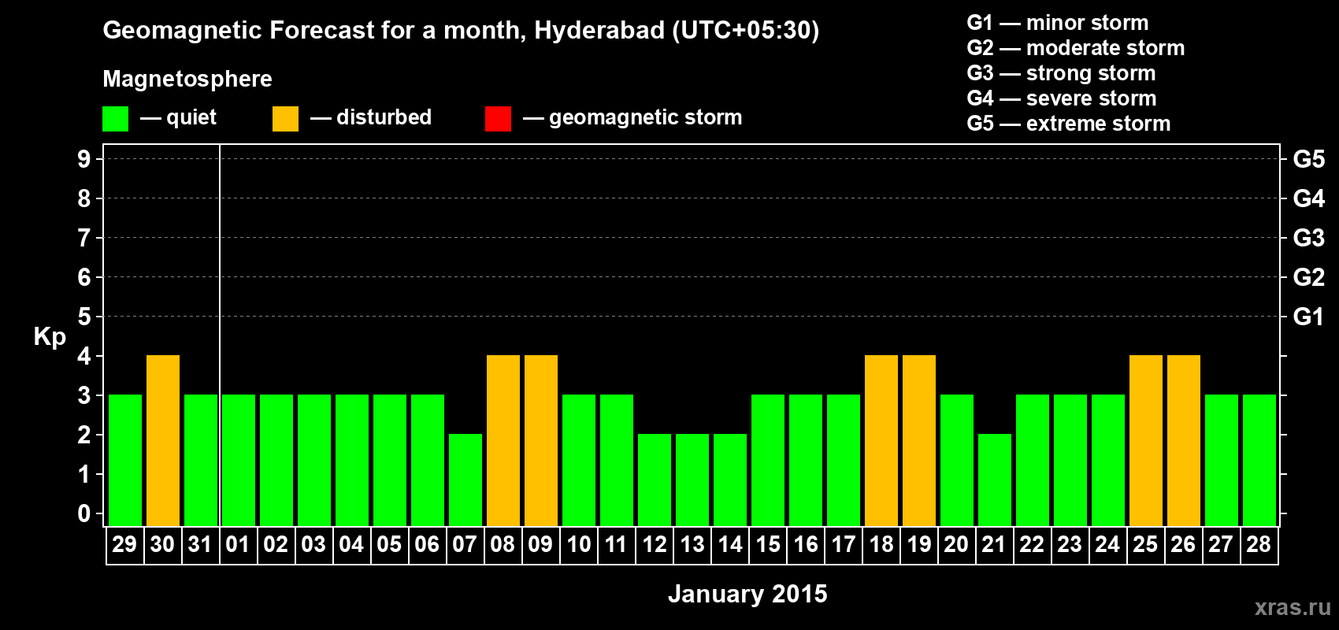Click the 'January 2015' label

tap(747, 594)
